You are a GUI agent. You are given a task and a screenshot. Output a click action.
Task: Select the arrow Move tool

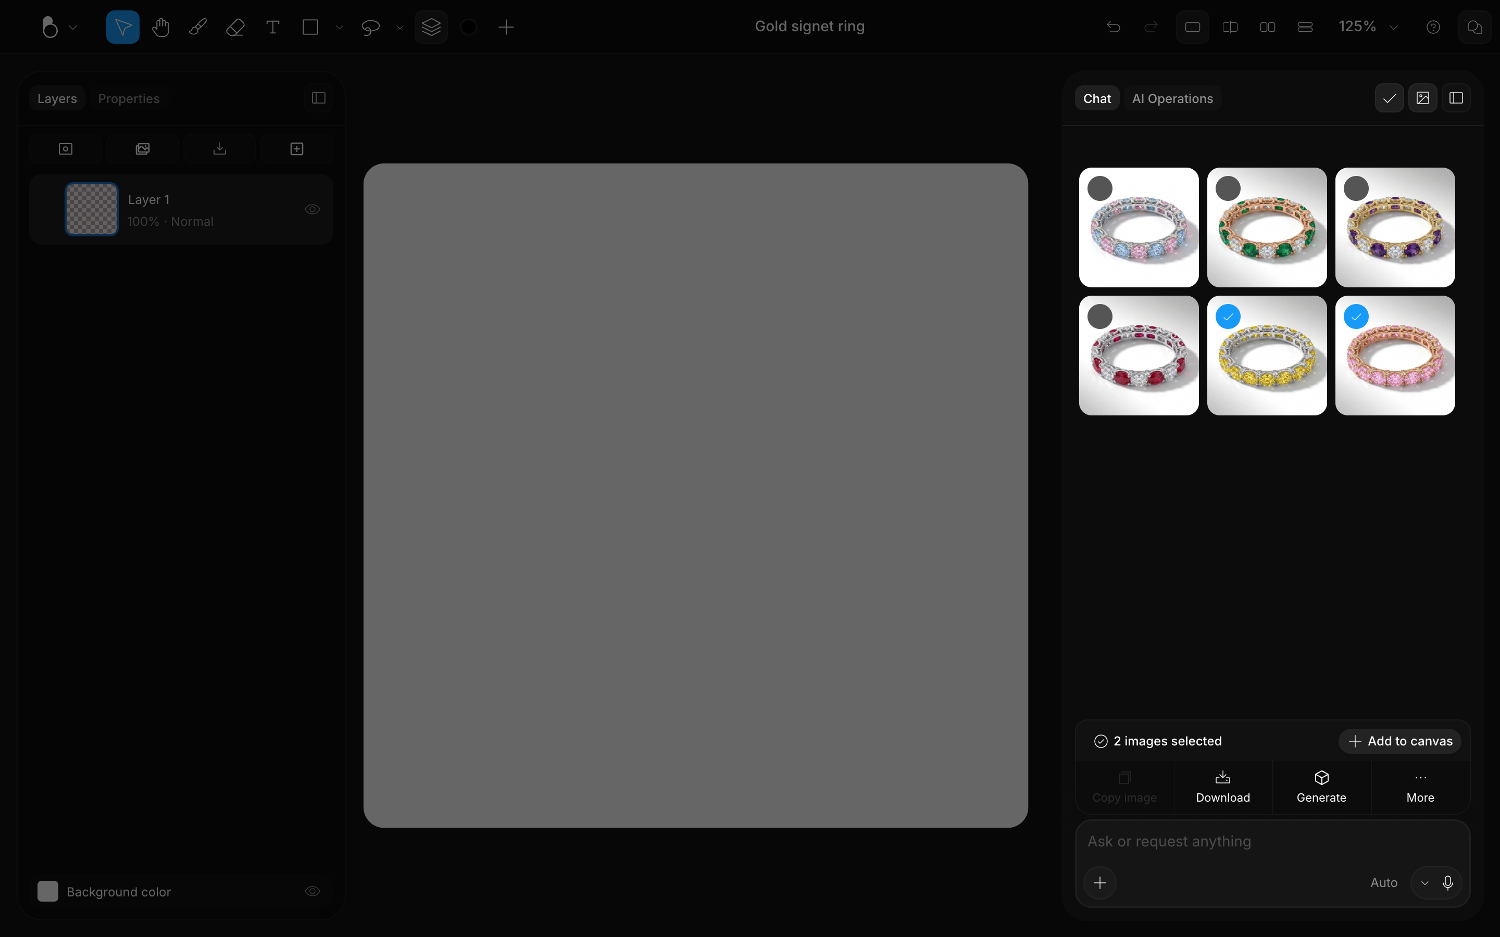pyautogui.click(x=123, y=27)
